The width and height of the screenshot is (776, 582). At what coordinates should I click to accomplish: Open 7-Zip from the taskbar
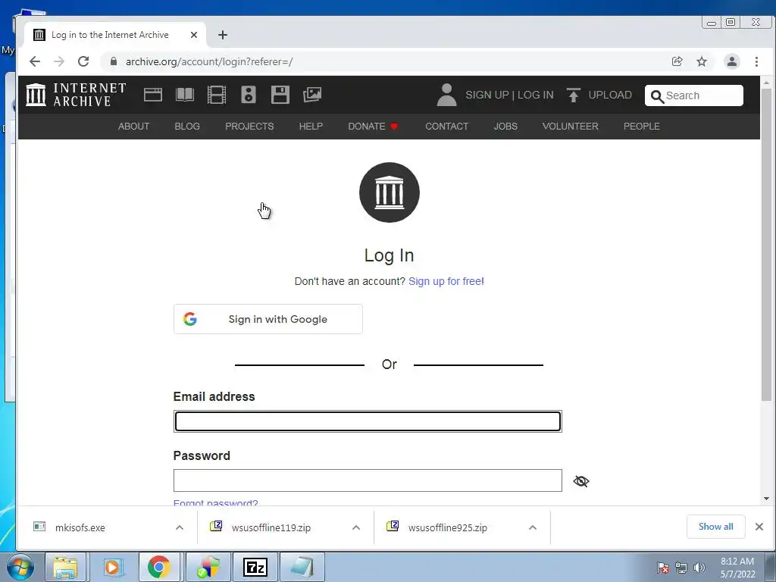255,567
